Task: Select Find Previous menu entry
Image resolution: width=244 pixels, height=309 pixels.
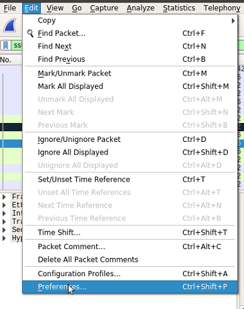Action: click(130, 59)
